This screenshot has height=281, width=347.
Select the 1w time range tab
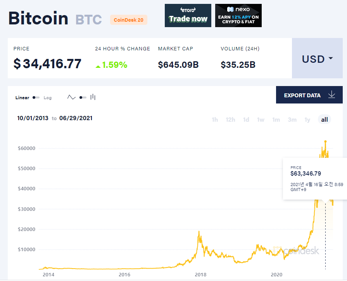(261, 120)
